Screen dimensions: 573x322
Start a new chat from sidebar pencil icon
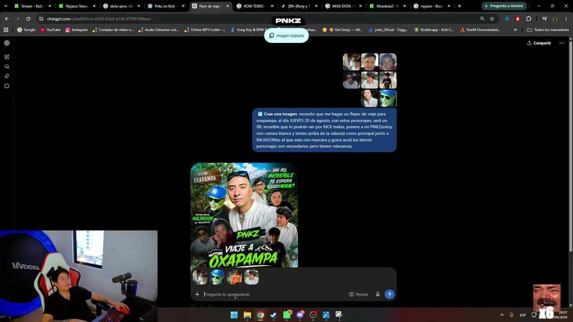(x=7, y=57)
